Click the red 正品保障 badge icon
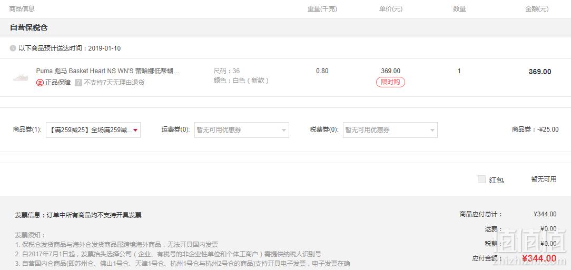The image size is (571, 270). point(40,83)
